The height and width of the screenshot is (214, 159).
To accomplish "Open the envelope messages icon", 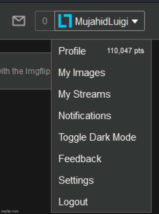I will point(19,21).
